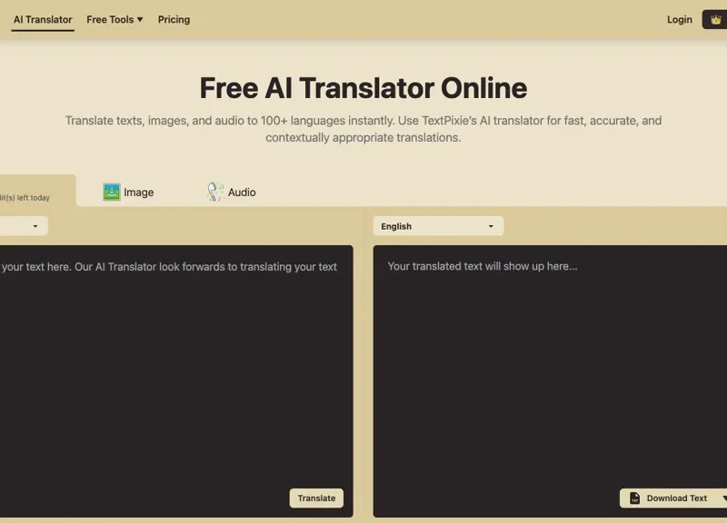Open the AI Translator nav tab
Viewport: 727px width, 523px height.
point(43,19)
